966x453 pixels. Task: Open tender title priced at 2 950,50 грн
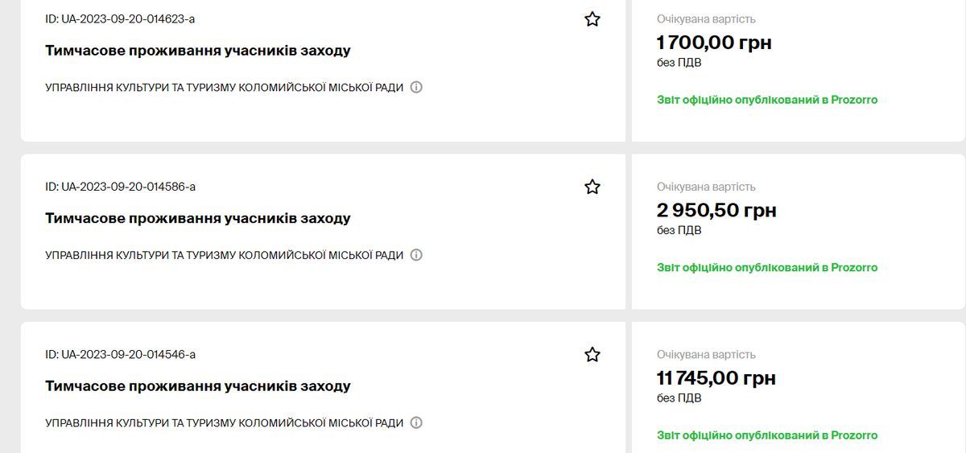coord(197,218)
